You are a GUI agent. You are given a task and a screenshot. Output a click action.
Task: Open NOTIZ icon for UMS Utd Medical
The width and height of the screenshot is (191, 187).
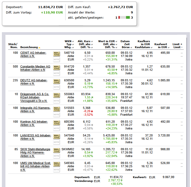[x=57, y=170]
